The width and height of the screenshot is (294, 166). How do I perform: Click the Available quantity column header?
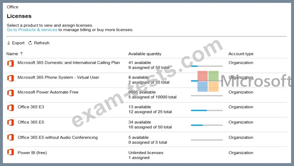(145, 54)
